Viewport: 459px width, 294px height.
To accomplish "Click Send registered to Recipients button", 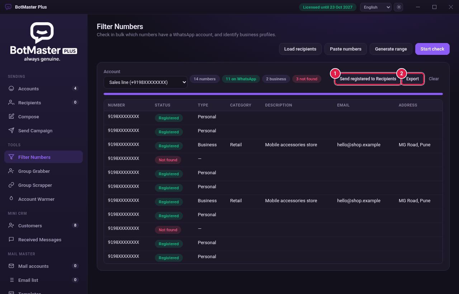I will (x=368, y=79).
